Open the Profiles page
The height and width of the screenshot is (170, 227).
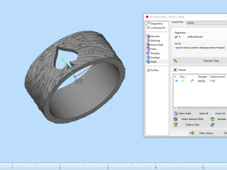tap(153, 70)
